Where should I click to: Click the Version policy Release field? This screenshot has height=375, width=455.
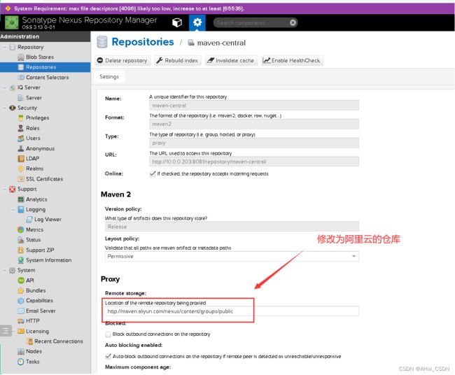pos(232,227)
